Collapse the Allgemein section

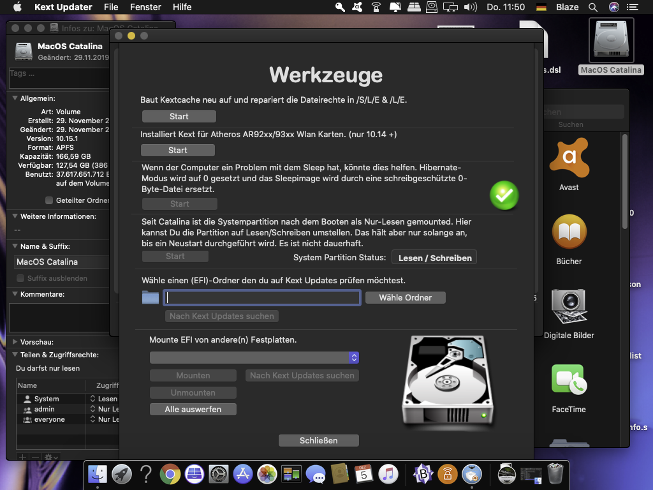[x=15, y=98]
